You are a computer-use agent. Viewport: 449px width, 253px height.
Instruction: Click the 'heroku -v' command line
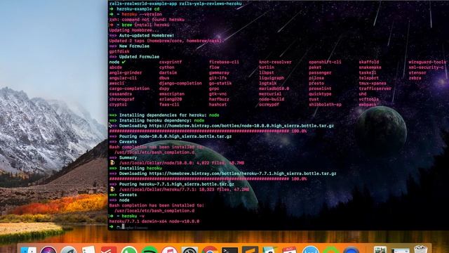point(133,216)
